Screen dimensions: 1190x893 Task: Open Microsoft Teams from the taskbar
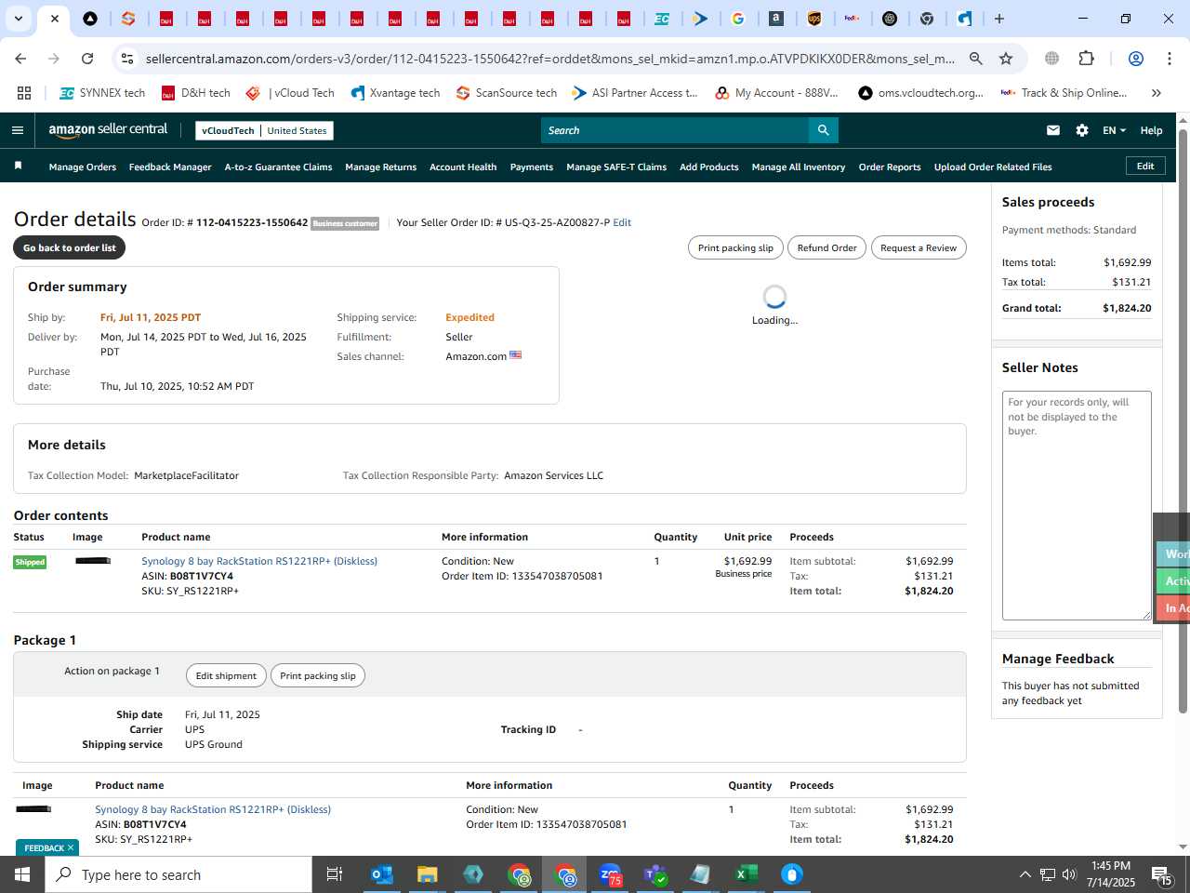[x=655, y=874]
